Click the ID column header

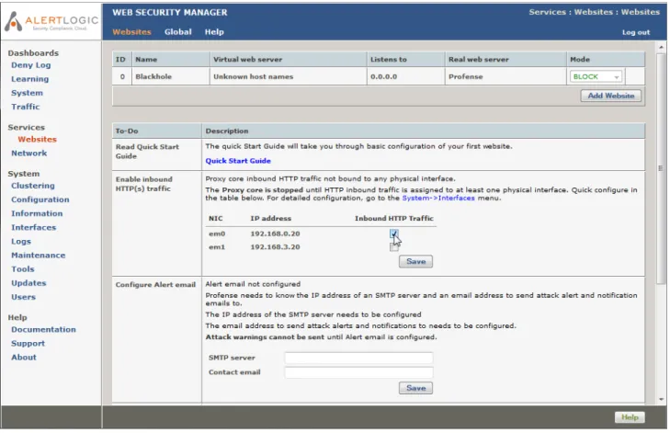coord(120,60)
